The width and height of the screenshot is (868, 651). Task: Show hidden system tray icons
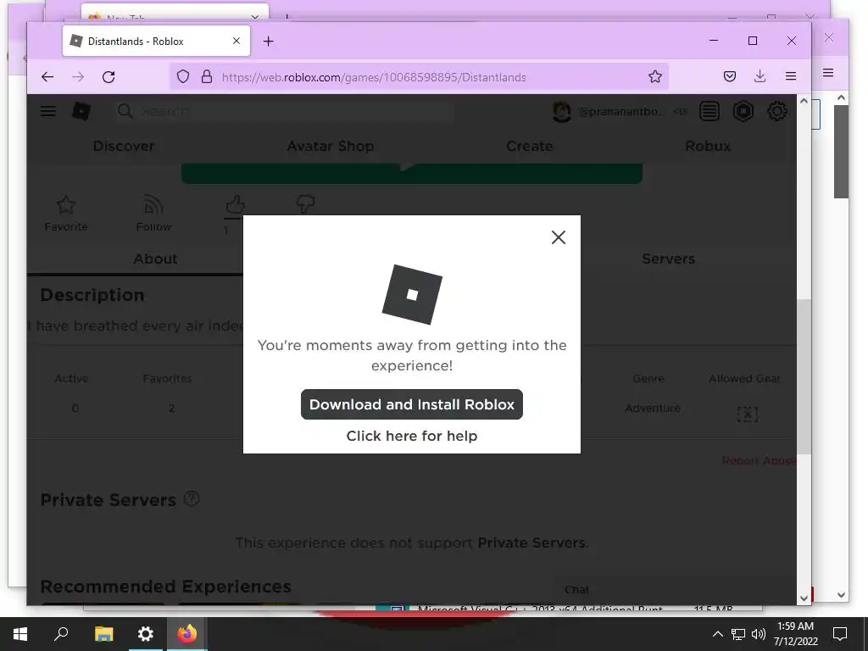[717, 634]
